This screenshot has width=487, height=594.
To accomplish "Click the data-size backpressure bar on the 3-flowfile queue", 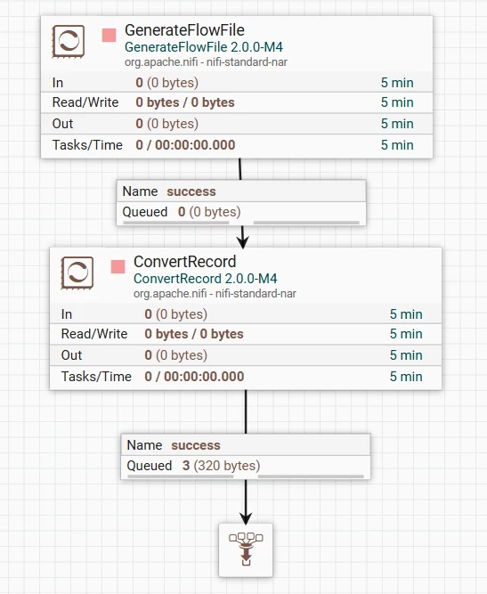I will click(311, 476).
